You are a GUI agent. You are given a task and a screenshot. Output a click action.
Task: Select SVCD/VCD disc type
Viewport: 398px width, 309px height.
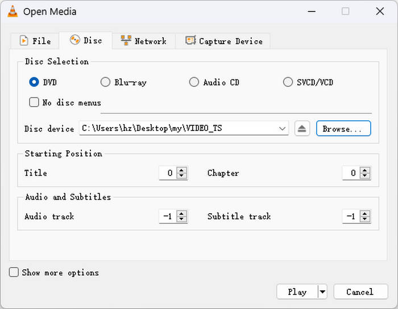288,82
